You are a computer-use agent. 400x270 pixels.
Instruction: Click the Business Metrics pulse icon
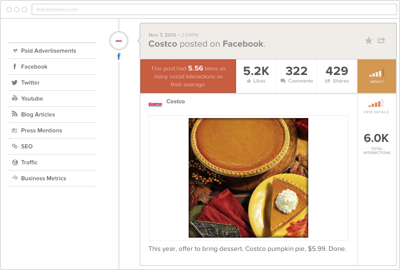tap(15, 177)
